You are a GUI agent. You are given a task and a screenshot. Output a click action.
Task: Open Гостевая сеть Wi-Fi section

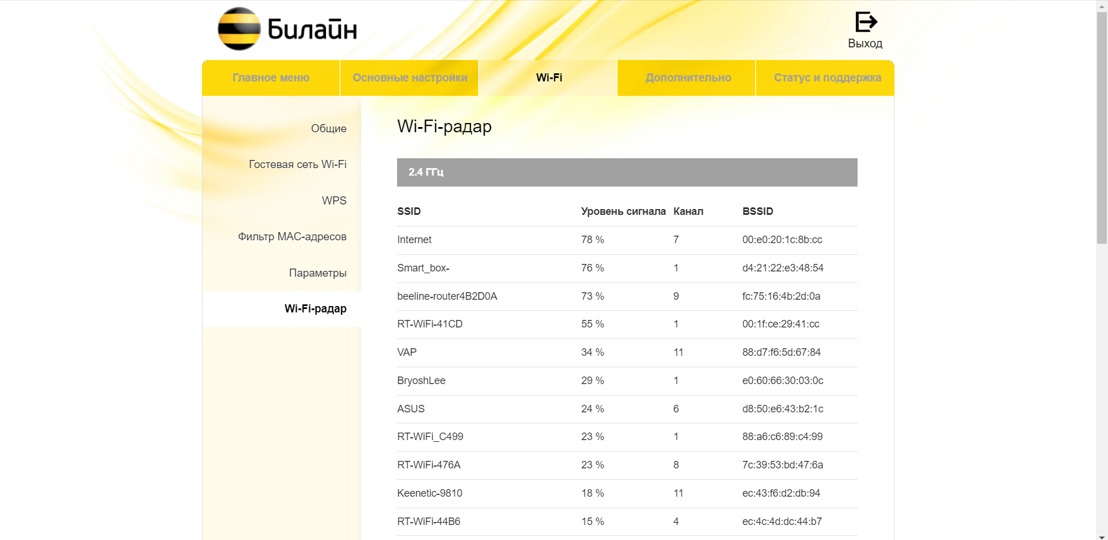pos(297,165)
